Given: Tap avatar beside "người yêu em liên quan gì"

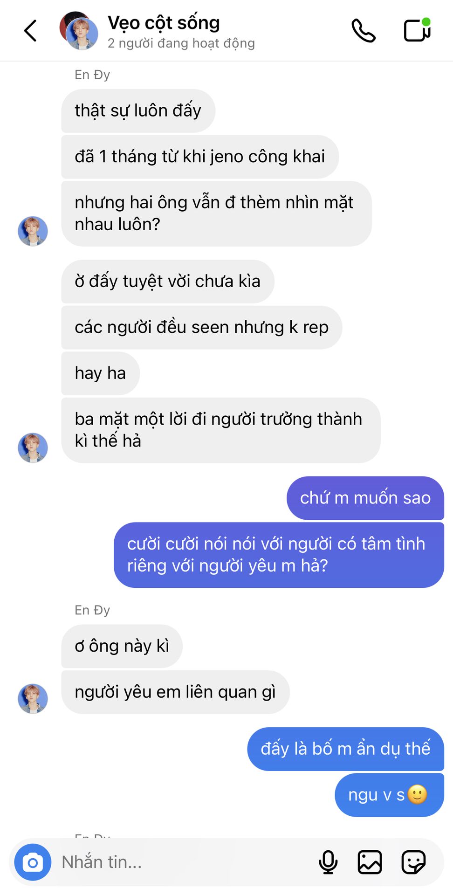Looking at the screenshot, I should click(x=33, y=699).
